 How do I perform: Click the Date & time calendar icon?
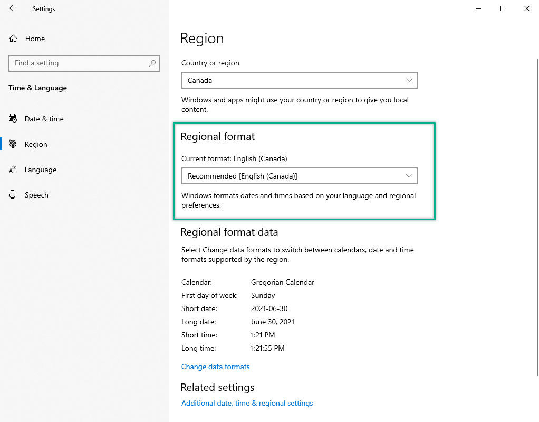point(13,119)
